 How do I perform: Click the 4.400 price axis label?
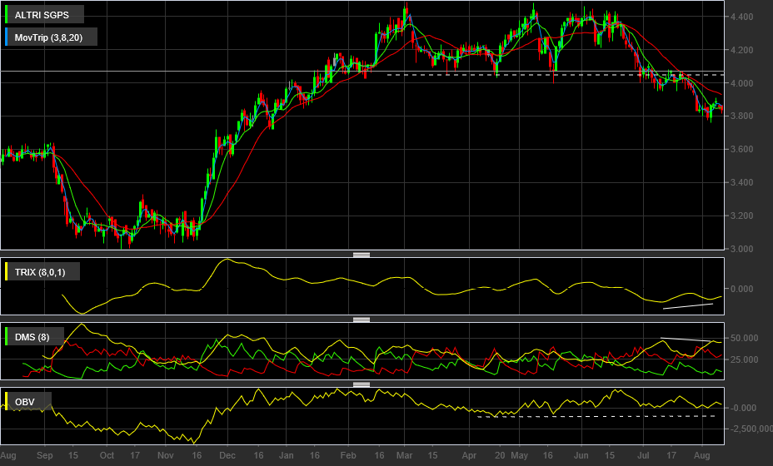coord(741,17)
